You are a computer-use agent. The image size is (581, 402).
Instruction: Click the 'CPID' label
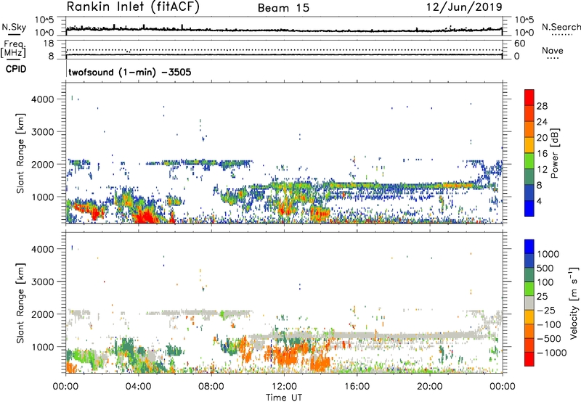[16, 69]
